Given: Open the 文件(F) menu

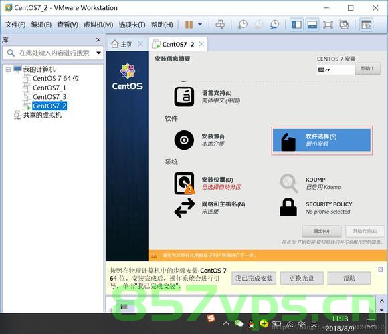Looking at the screenshot, I should coord(15,25).
